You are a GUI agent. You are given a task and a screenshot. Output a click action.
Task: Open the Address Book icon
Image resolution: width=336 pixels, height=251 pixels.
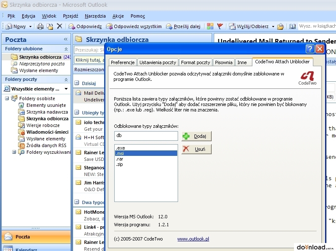[x=292, y=26]
